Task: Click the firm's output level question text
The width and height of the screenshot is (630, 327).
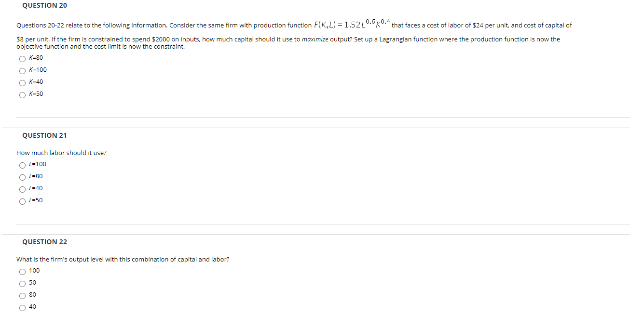Action: tap(123, 259)
